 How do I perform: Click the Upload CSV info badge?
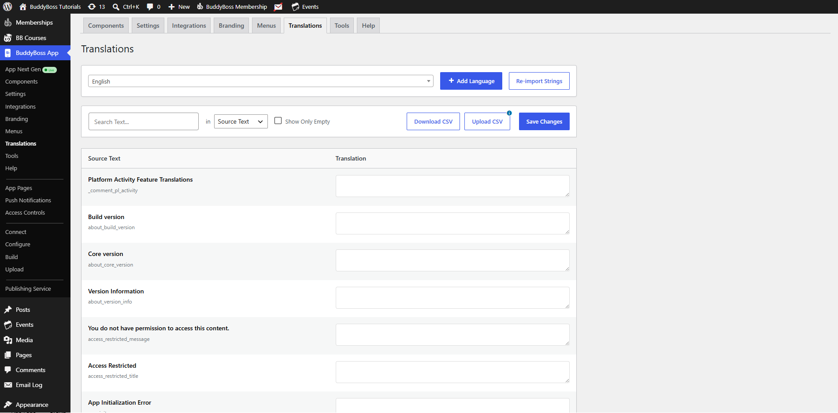point(509,113)
